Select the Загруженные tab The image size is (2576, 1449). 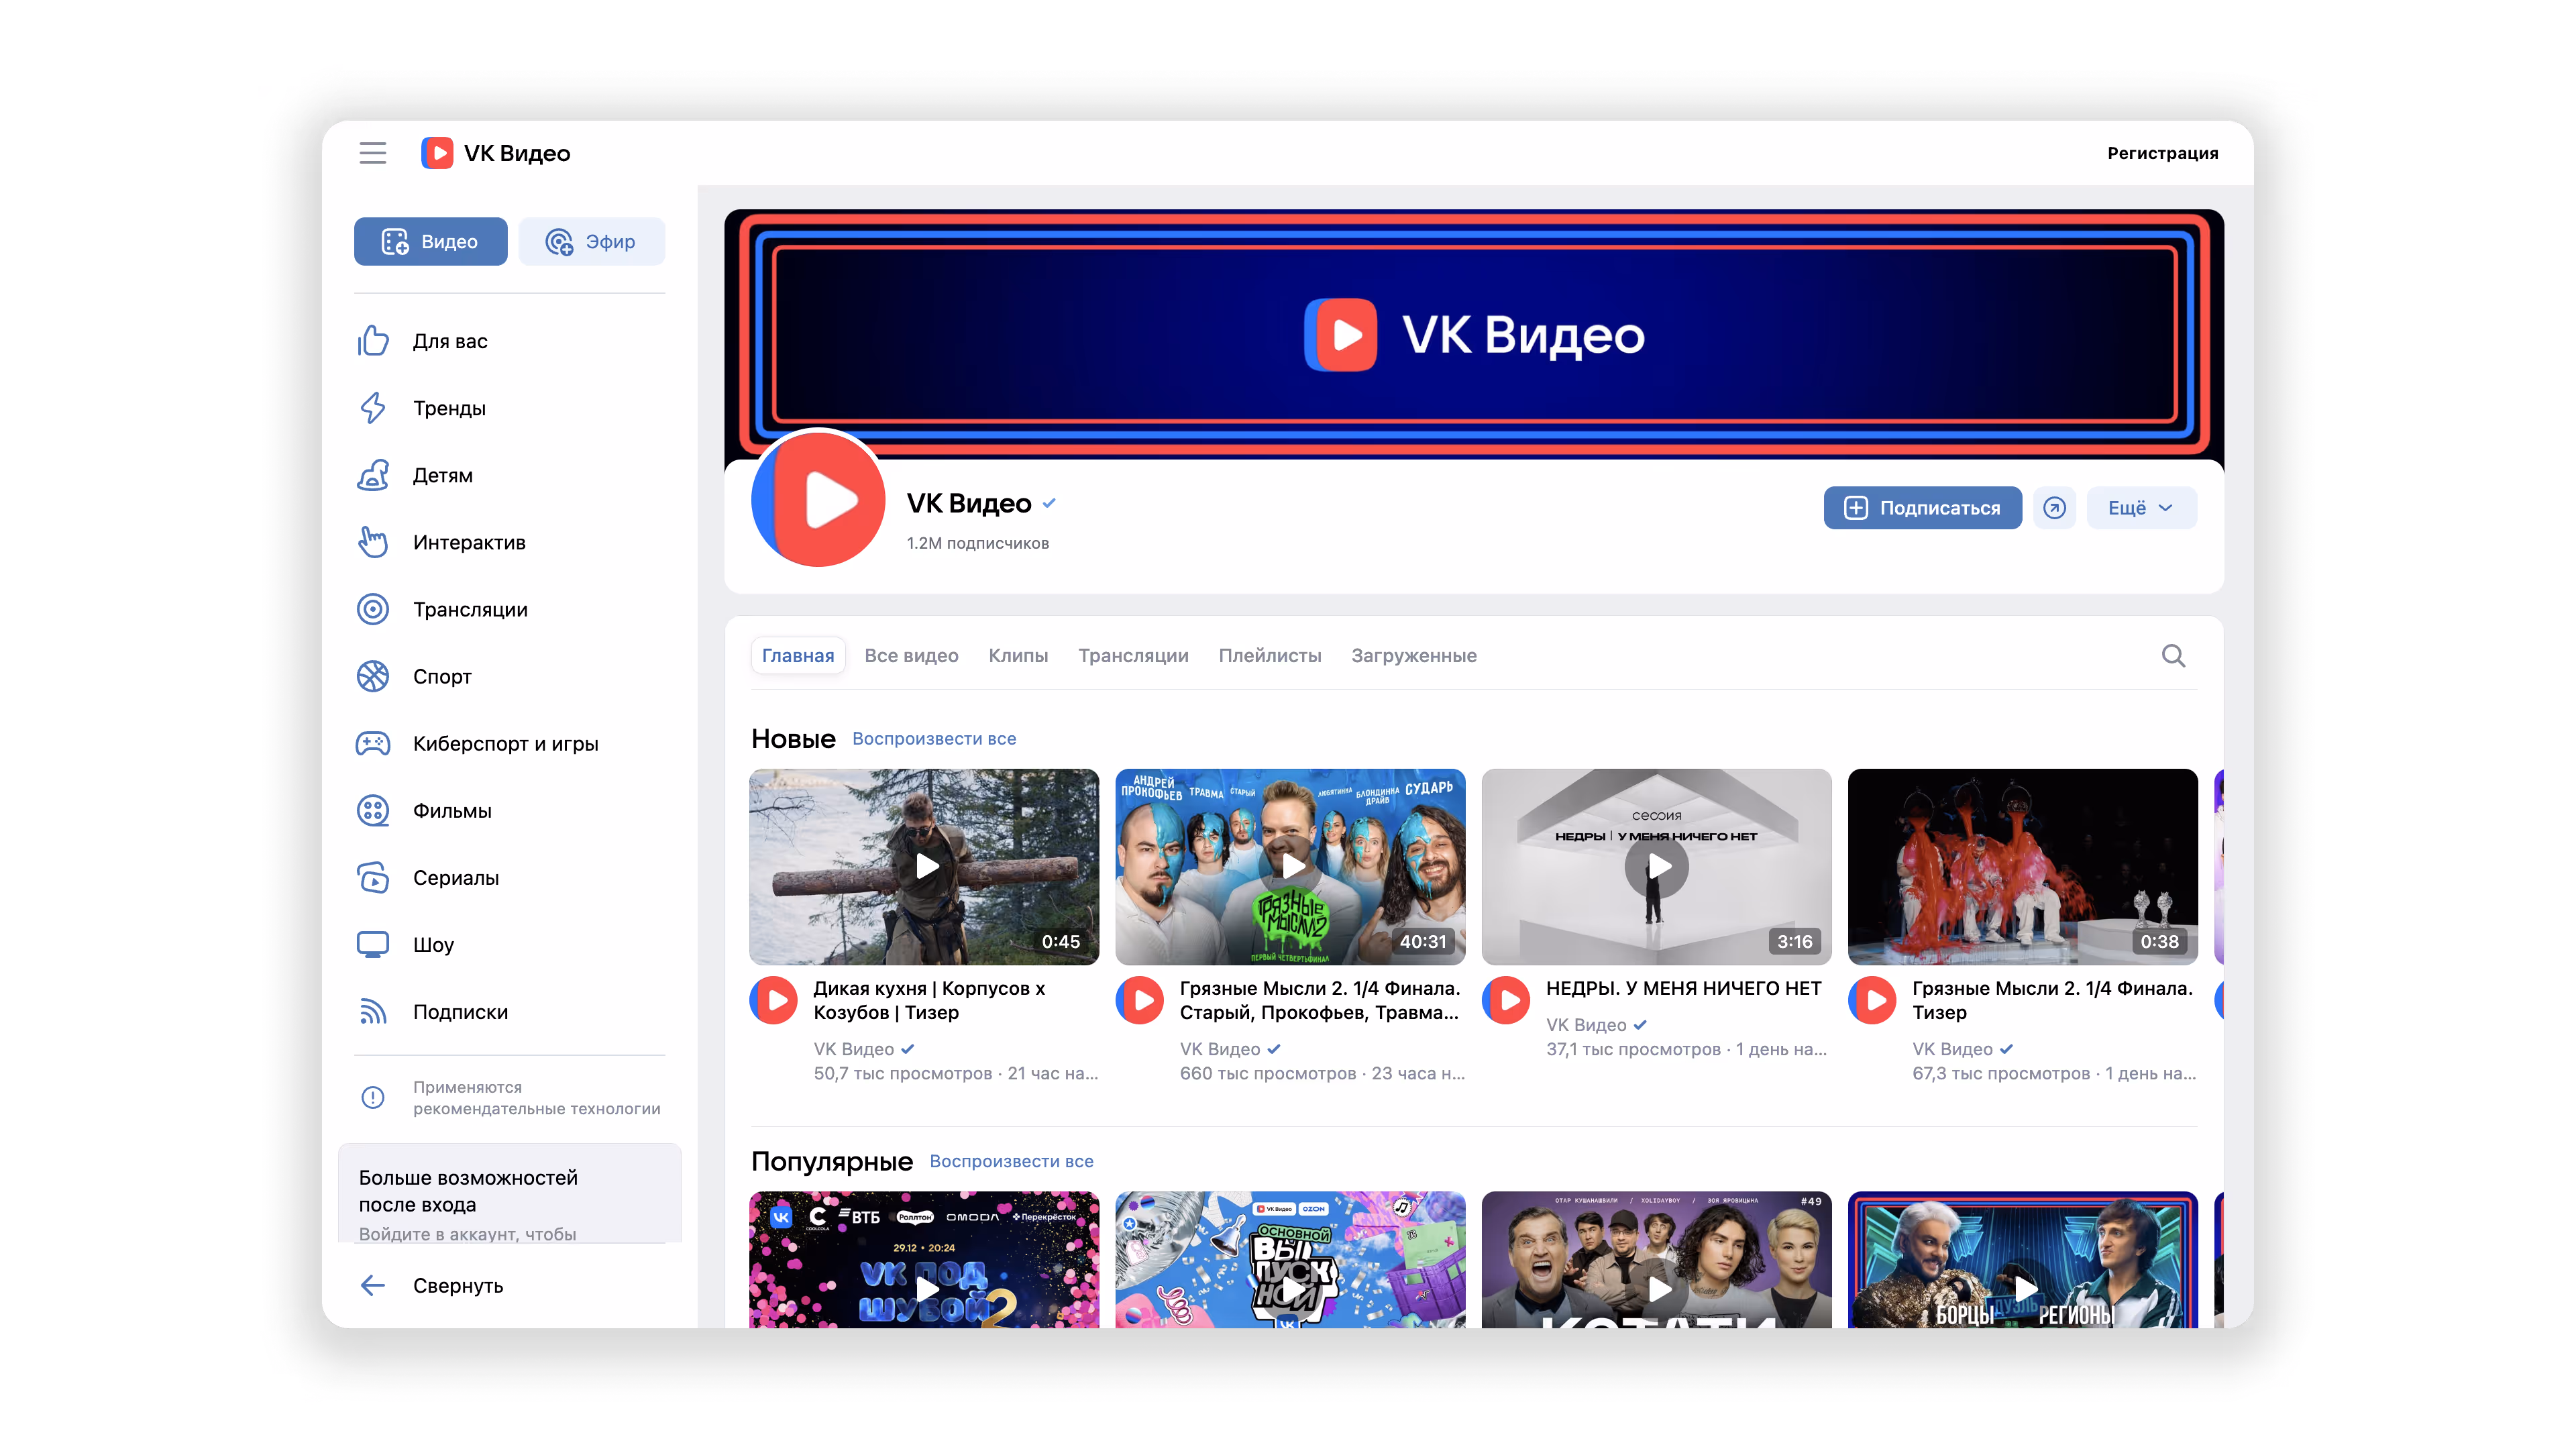1414,656
